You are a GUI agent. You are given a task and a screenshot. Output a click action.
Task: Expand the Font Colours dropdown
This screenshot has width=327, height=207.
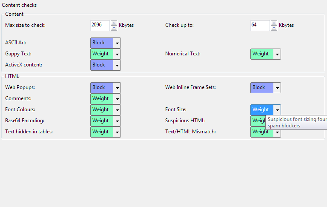click(117, 110)
